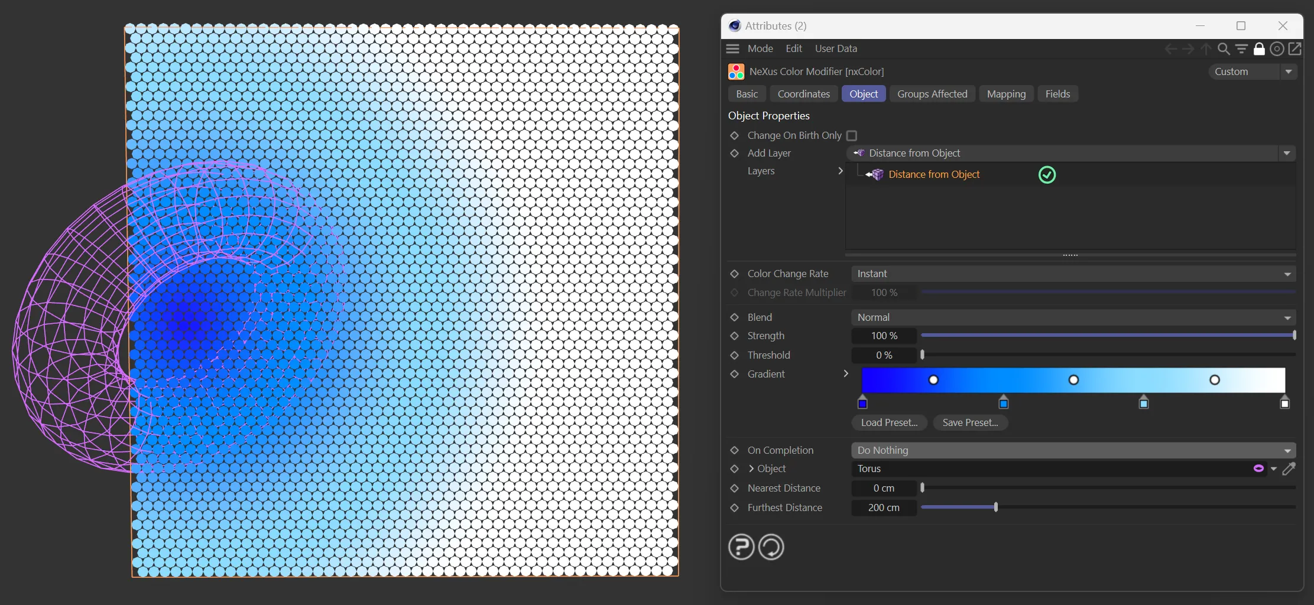Toggle the Distance from Object layer checkmark

(x=1047, y=175)
